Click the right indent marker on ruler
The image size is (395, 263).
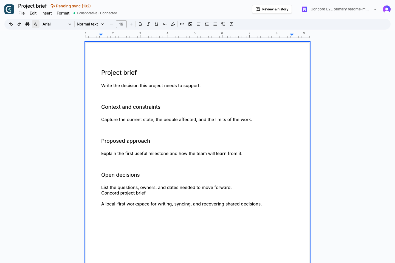292,35
